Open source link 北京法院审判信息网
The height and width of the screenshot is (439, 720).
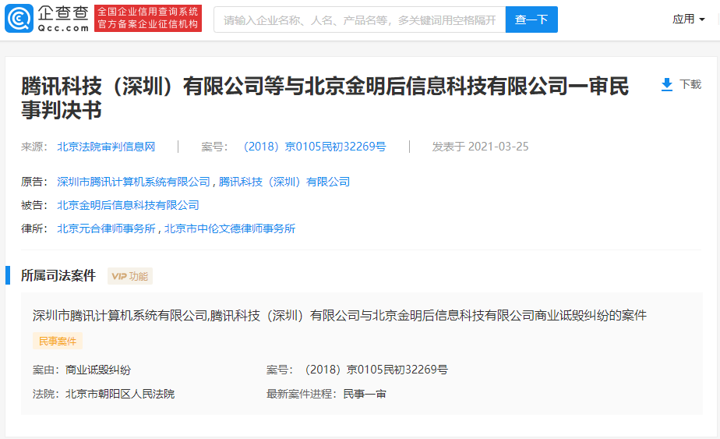click(106, 147)
